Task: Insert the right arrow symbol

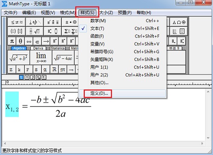Action: tap(46, 41)
